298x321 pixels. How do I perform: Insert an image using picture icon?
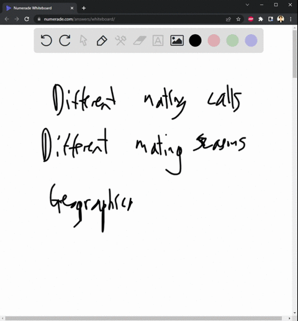click(x=177, y=40)
